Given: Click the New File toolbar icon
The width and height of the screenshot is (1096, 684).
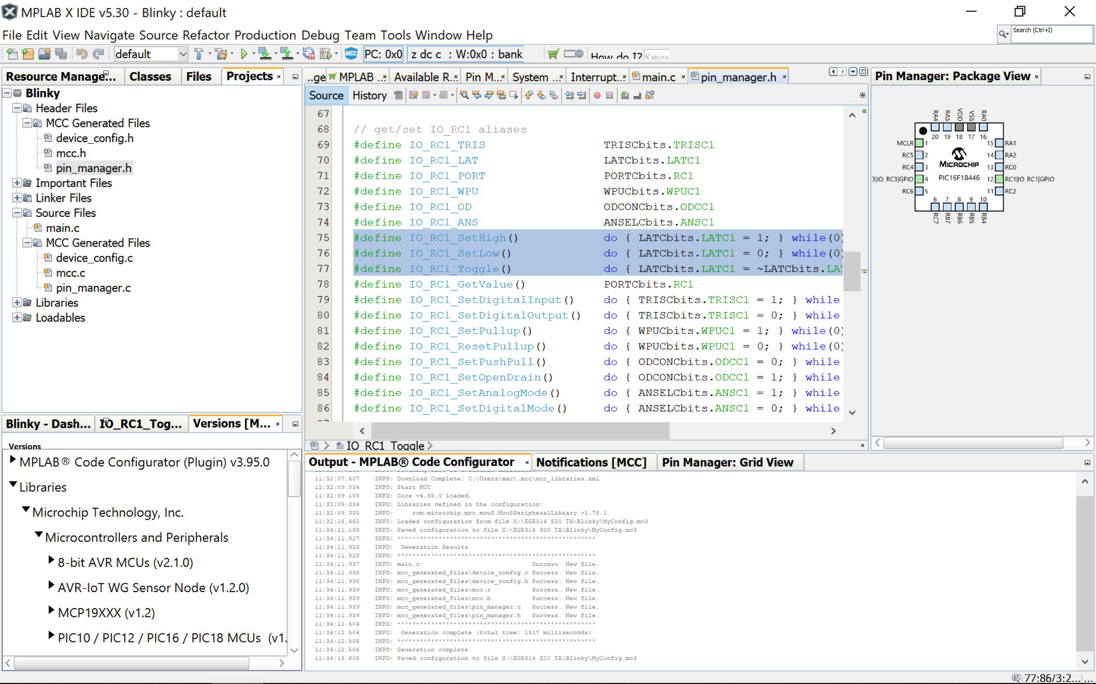Looking at the screenshot, I should [12, 54].
